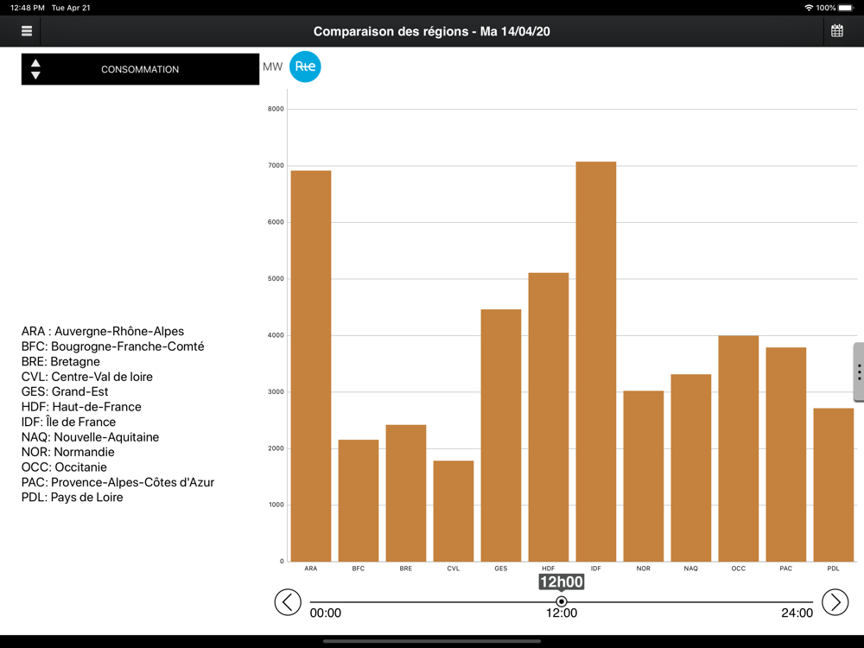Click the up/down arrows on CONSOMMATION

[x=35, y=69]
